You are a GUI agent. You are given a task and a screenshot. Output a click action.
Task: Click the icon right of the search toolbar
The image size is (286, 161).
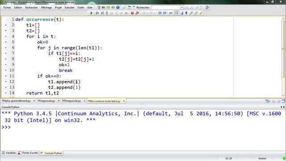(x=207, y=7)
